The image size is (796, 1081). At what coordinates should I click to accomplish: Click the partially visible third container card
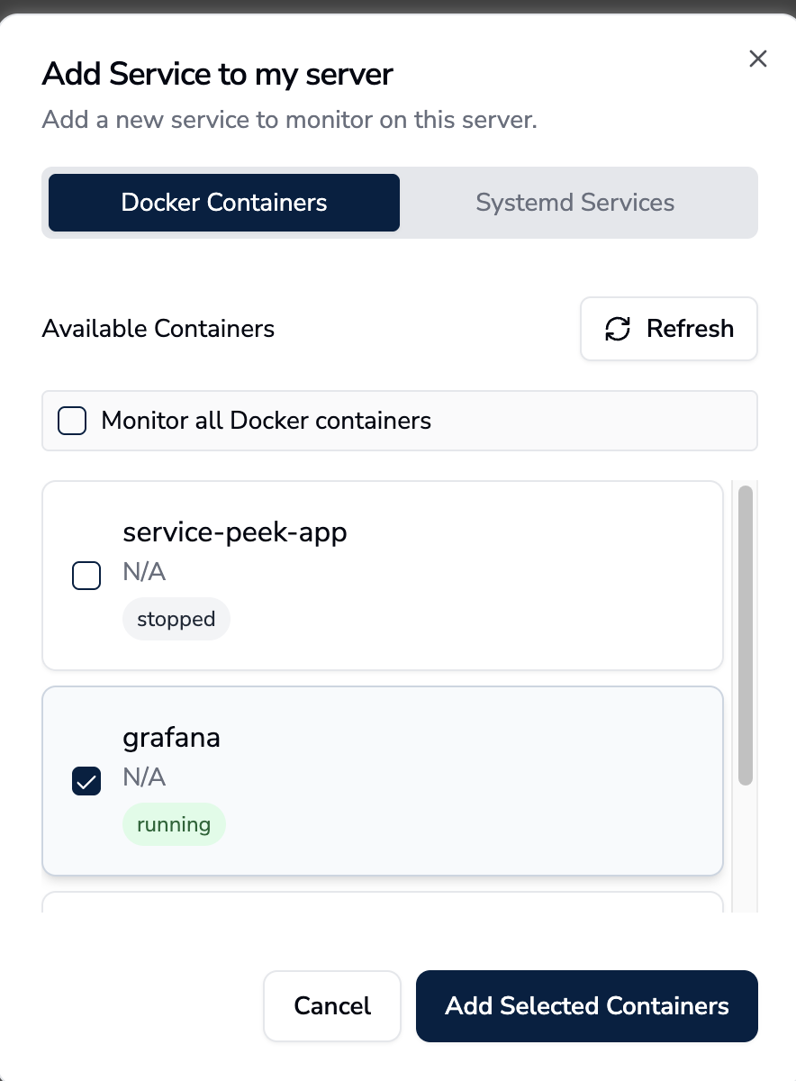(383, 903)
